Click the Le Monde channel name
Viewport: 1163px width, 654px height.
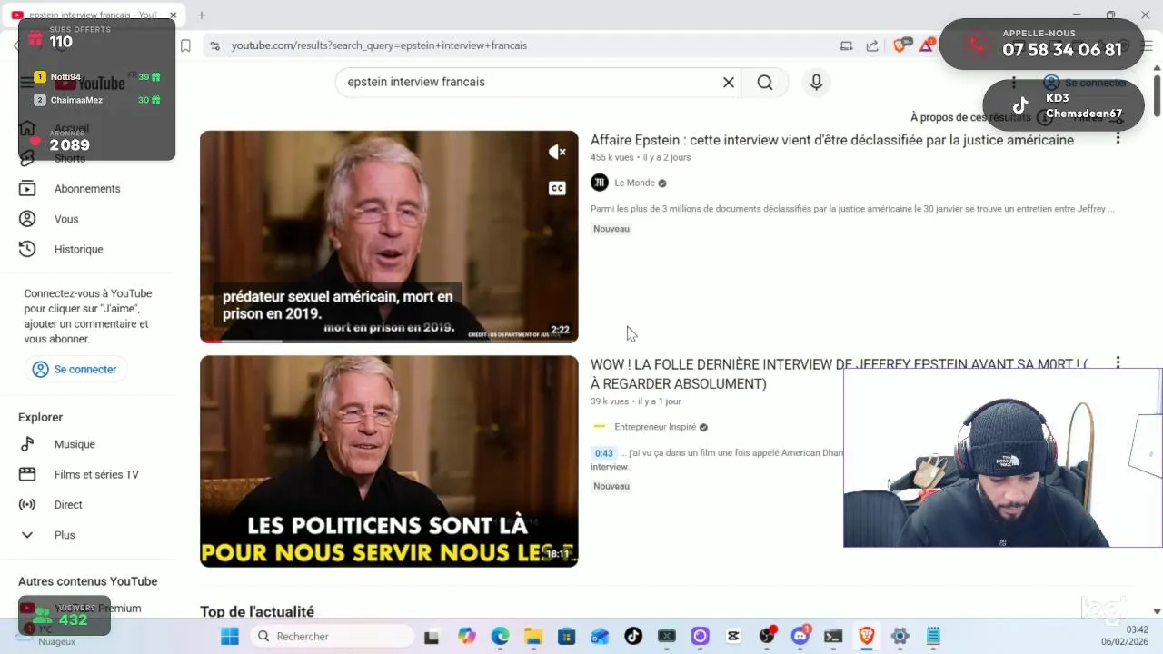click(x=634, y=183)
